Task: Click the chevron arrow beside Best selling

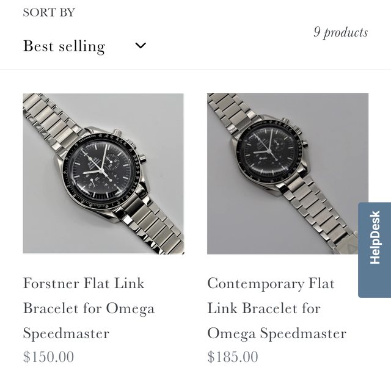Action: (x=141, y=46)
